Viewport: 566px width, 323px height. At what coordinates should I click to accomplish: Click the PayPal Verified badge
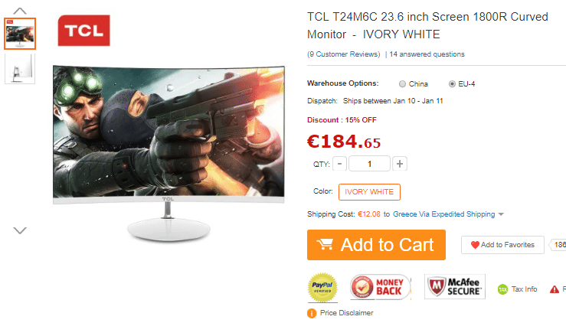[x=322, y=287]
